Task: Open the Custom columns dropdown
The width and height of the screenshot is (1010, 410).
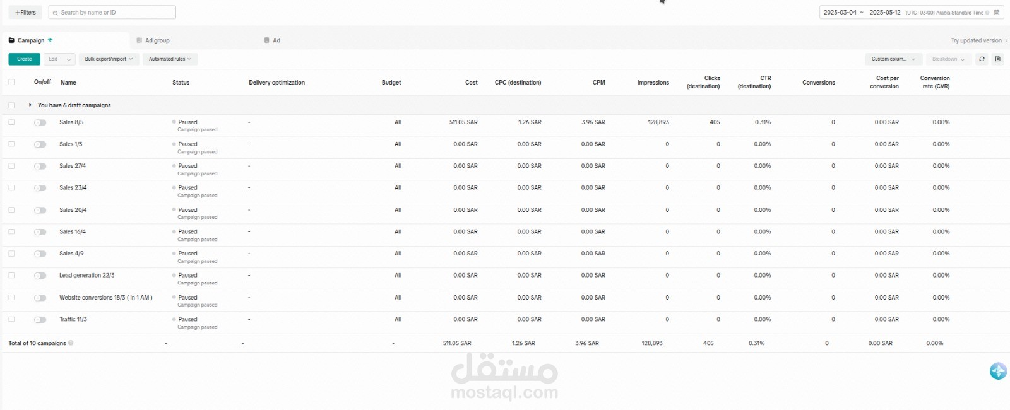Action: [894, 59]
